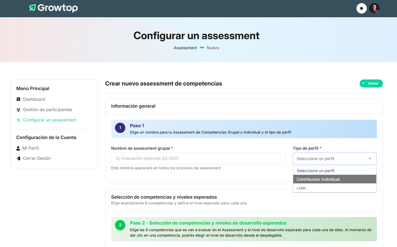The height and width of the screenshot is (247, 397).
Task: Click the Configurar un assessment sliders icon
Action: click(18, 120)
